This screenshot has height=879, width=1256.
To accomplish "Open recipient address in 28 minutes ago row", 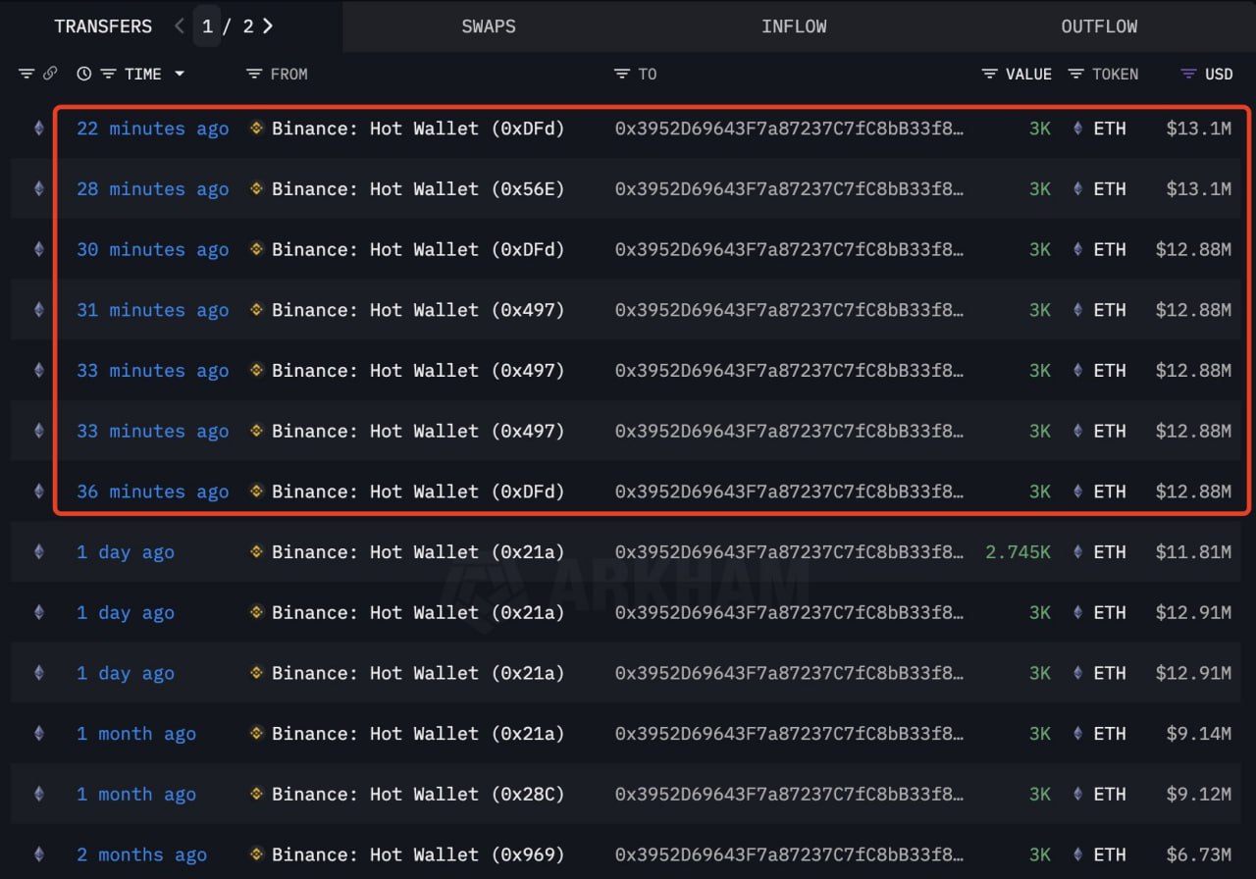I will [x=789, y=189].
